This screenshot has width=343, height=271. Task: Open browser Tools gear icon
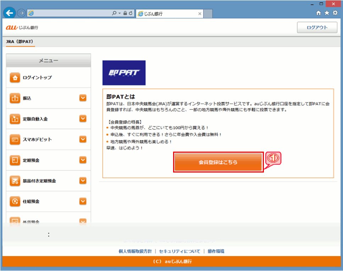tap(335, 13)
